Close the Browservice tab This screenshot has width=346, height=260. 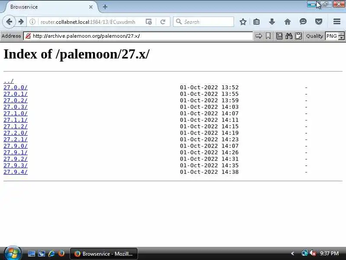pos(91,7)
